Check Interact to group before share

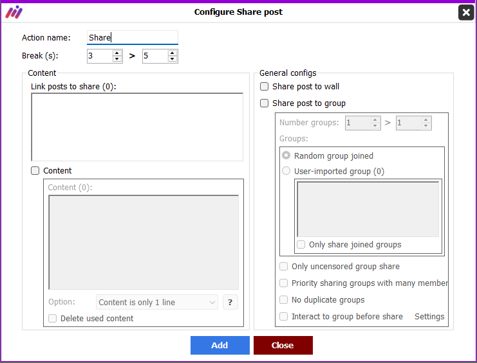(x=283, y=316)
